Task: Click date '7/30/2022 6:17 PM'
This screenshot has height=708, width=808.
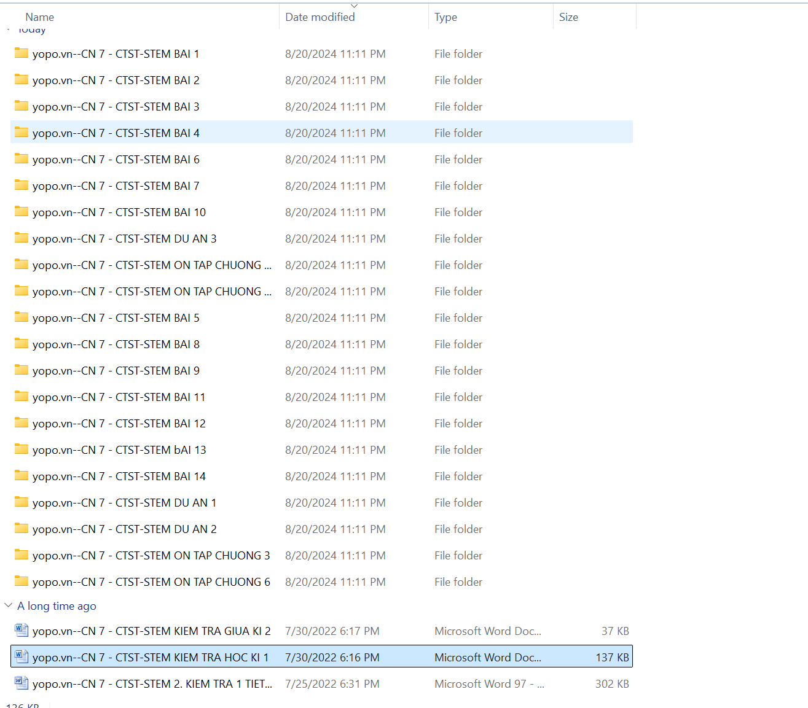Action: coord(332,631)
